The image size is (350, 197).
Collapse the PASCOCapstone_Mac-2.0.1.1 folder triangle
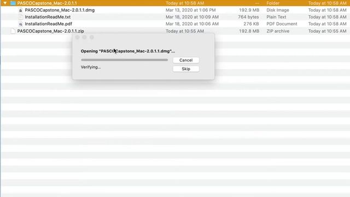(x=5, y=3)
